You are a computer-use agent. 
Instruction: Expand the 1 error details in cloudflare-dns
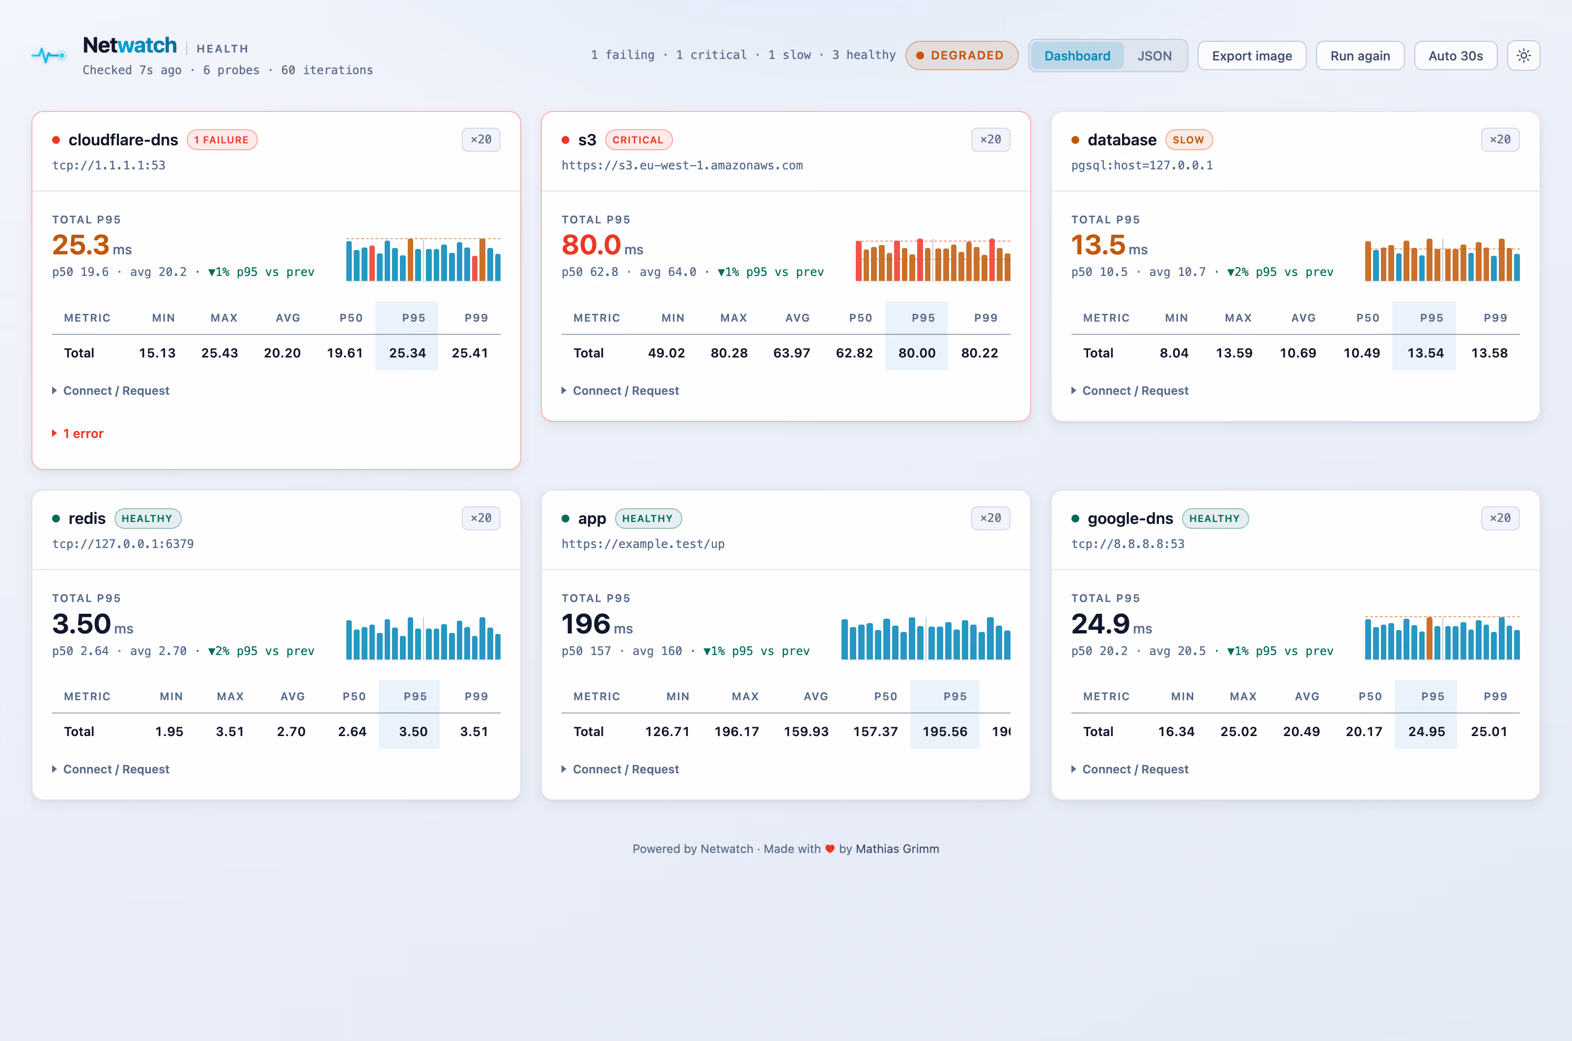[x=78, y=434]
